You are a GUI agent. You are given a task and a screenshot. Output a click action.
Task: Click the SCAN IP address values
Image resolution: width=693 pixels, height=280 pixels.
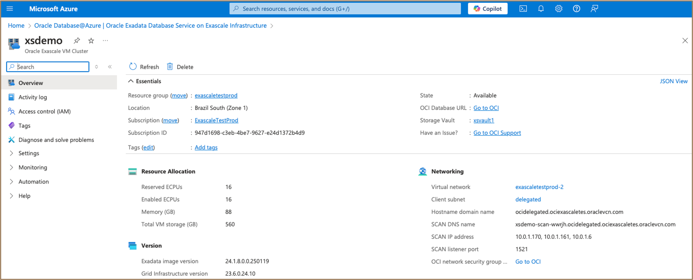[x=553, y=237]
